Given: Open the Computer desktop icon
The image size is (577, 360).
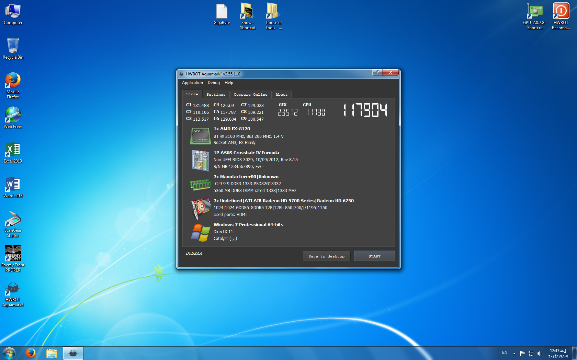Looking at the screenshot, I should (13, 14).
